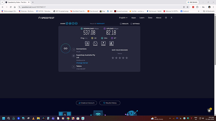Open the Facebook bookmark

click(185, 11)
